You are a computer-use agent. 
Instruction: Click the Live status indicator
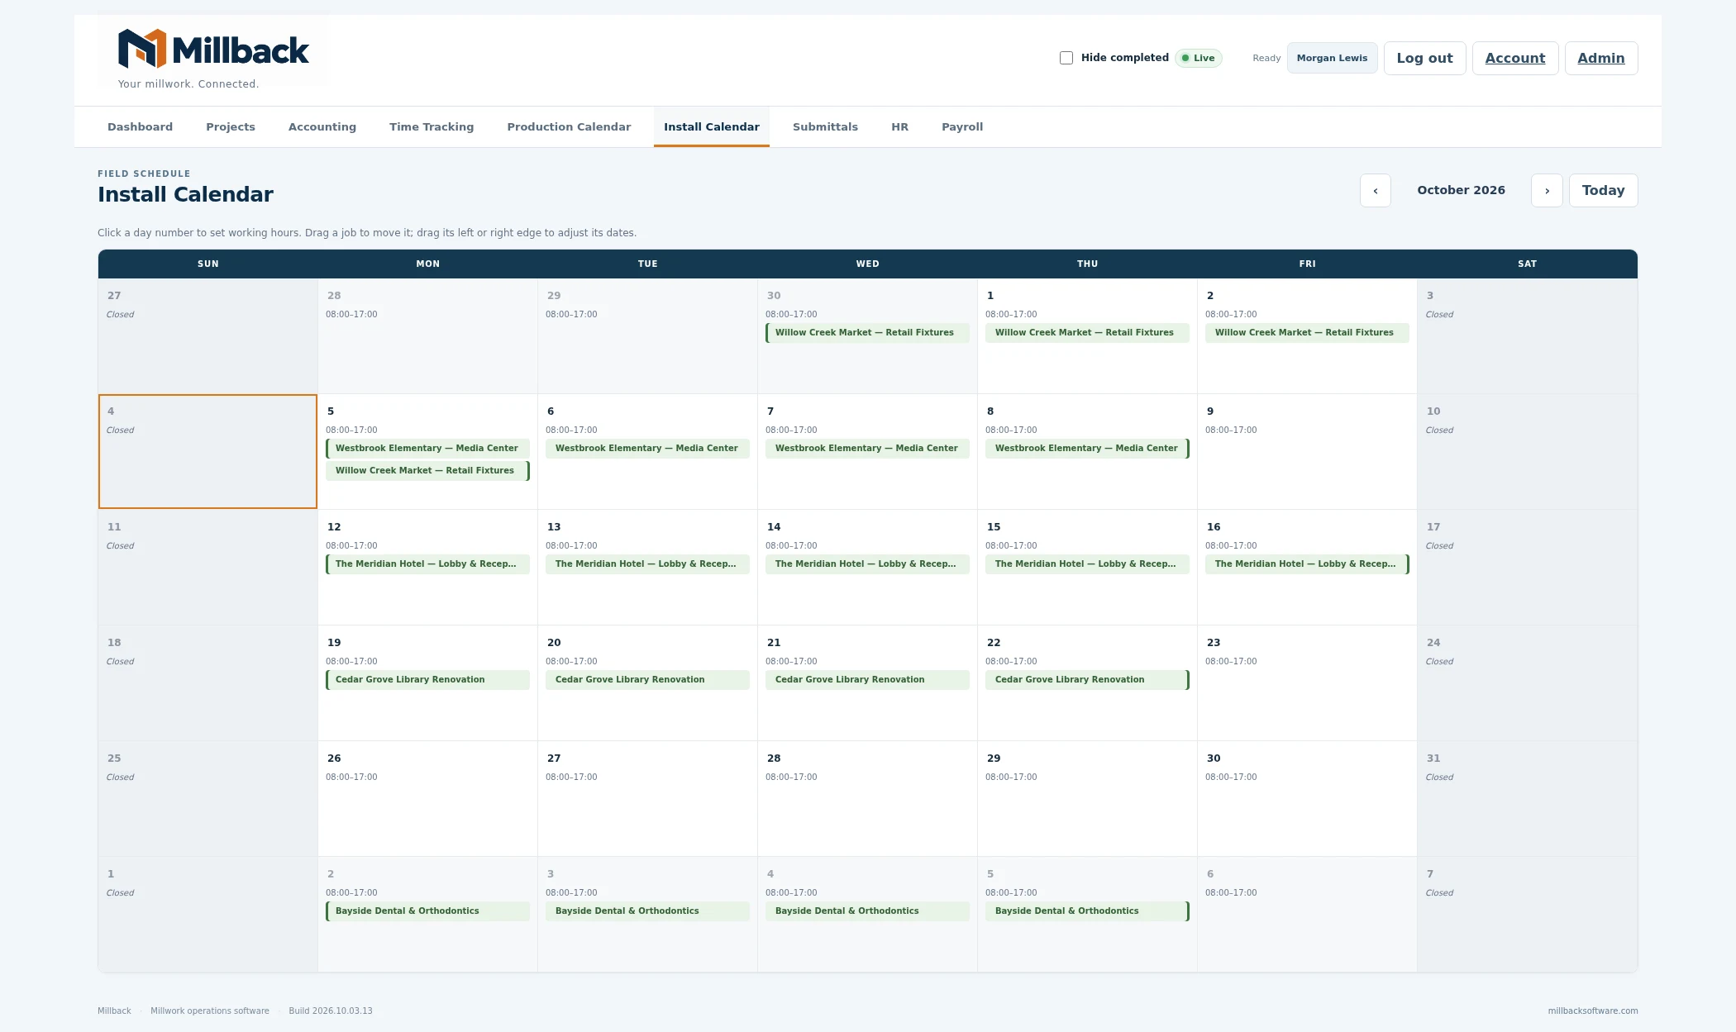coord(1199,58)
